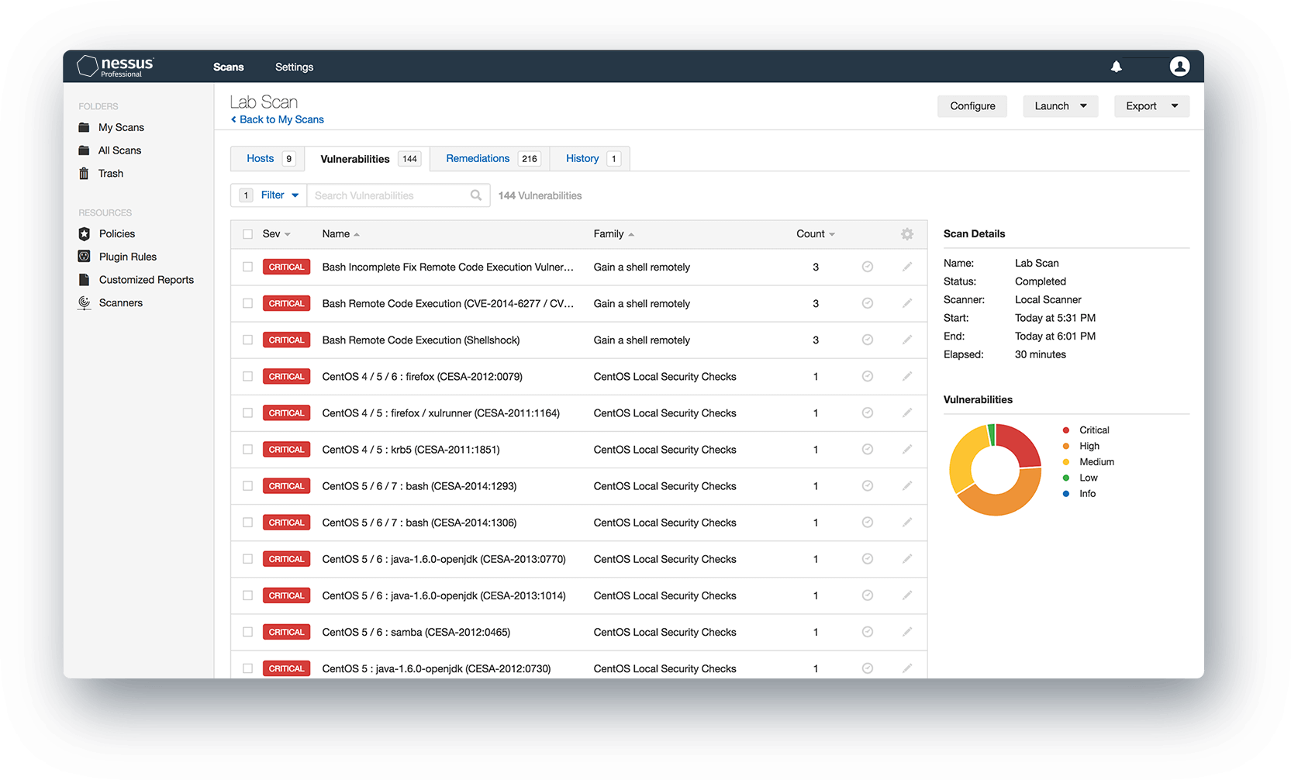
Task: Open the notifications bell icon
Action: (x=1116, y=67)
